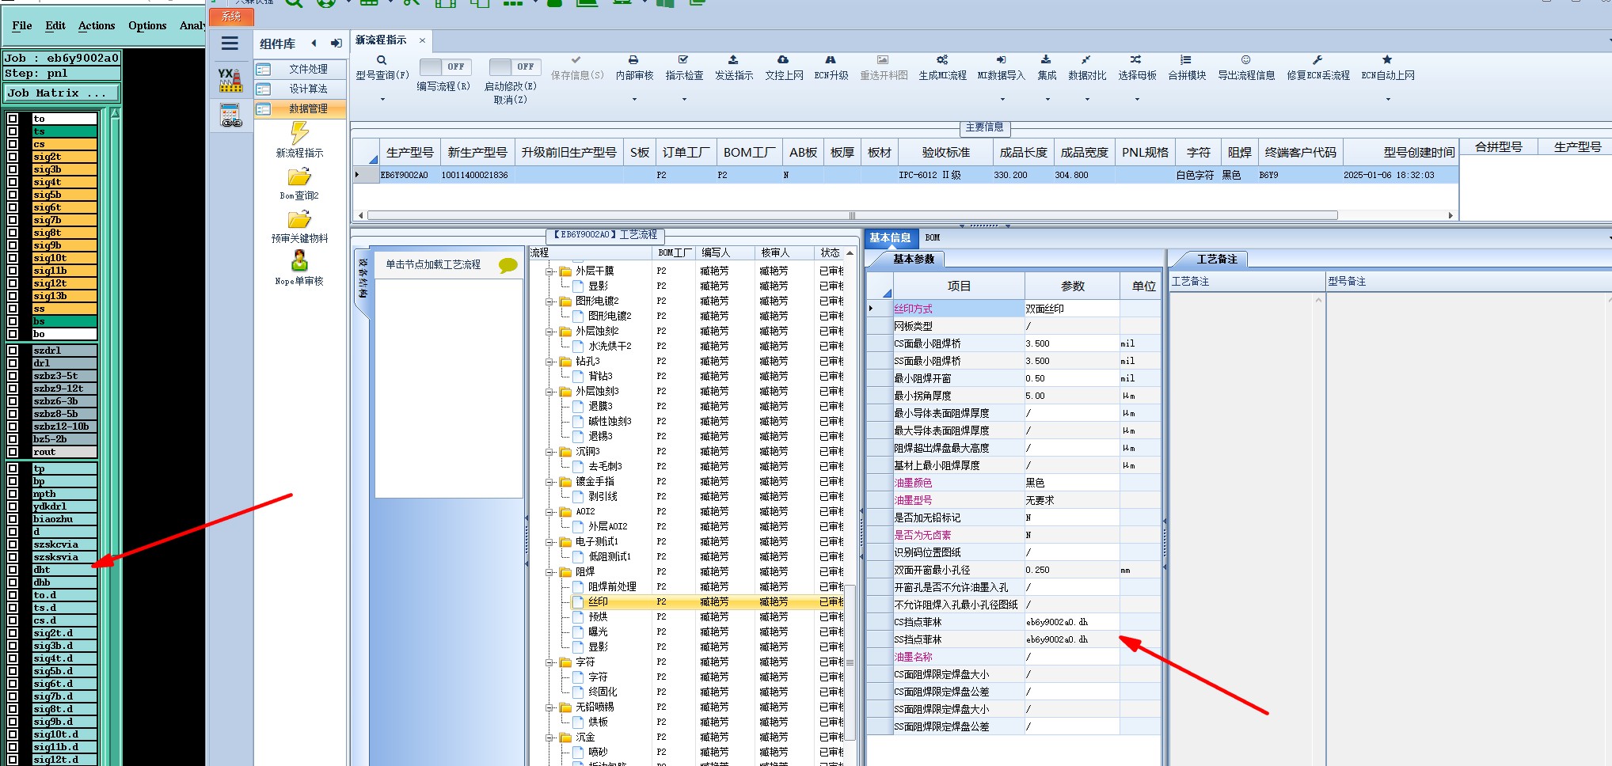Open the dropdown arrow under 选择母板
Screen dimensions: 1612x766
(1137, 100)
